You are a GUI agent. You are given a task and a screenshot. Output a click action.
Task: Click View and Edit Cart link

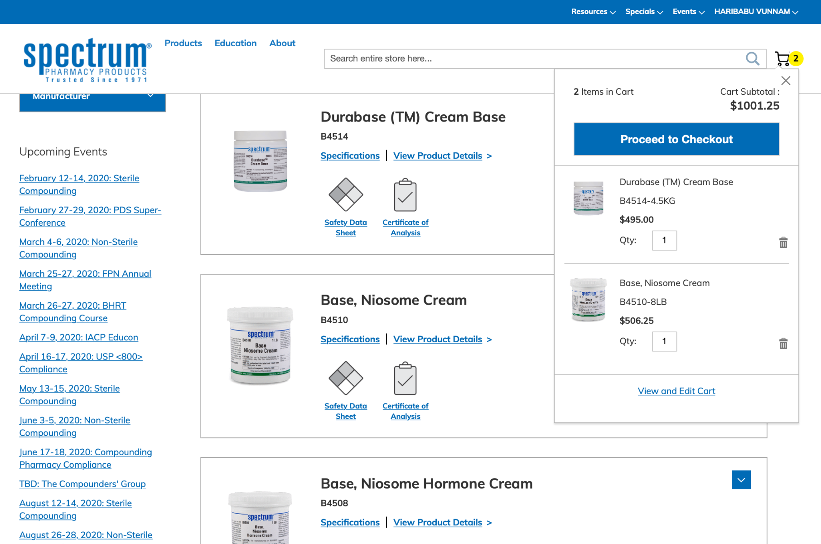[x=676, y=391]
